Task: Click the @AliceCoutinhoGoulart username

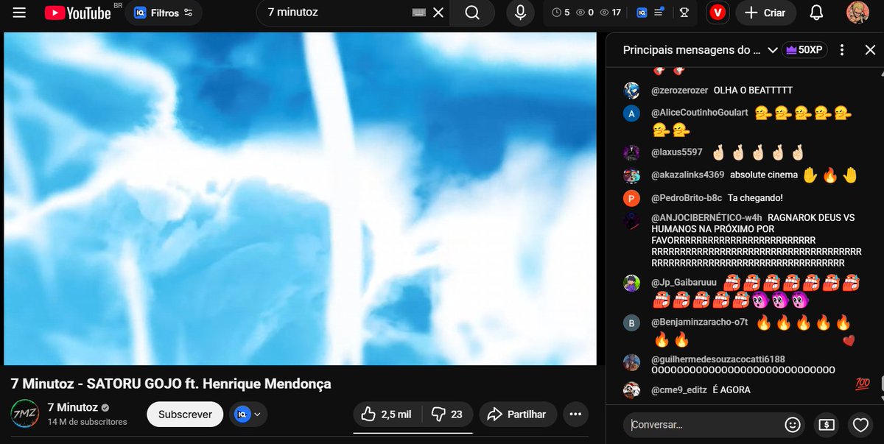Action: [x=700, y=113]
